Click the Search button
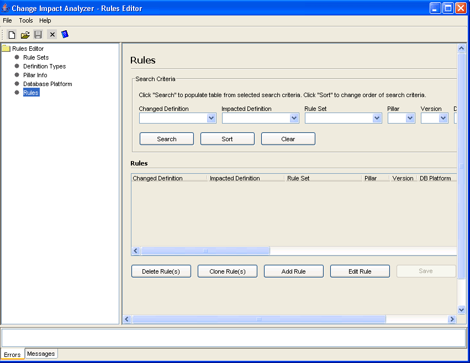 (x=166, y=138)
